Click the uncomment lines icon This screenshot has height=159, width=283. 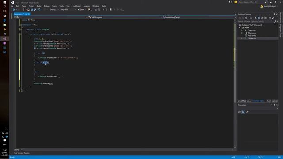click(107, 10)
